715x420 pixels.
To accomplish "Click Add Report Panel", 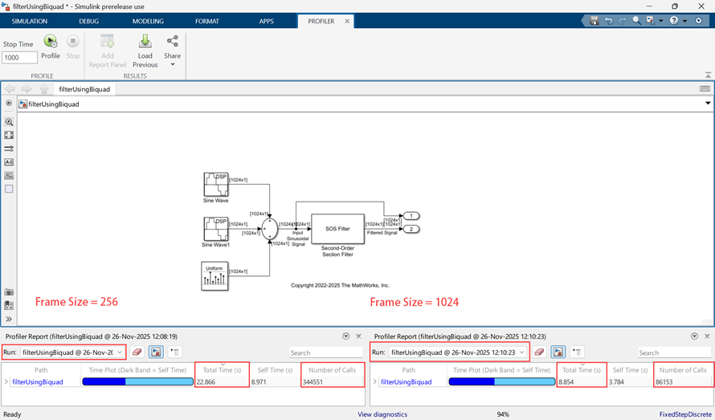I will coord(108,51).
